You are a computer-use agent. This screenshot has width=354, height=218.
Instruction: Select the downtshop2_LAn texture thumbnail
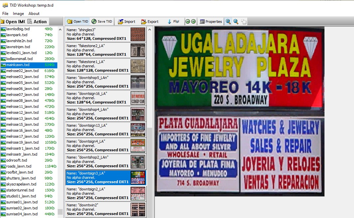(x=138, y=162)
